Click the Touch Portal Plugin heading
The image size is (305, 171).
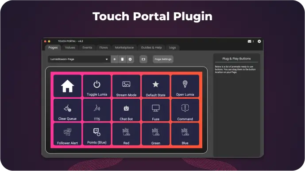point(152,16)
